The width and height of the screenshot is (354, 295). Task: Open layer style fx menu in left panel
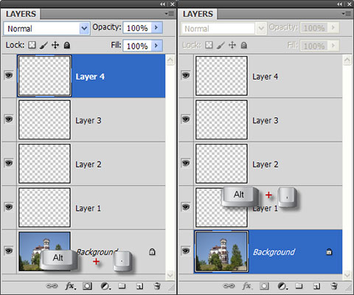(70, 286)
